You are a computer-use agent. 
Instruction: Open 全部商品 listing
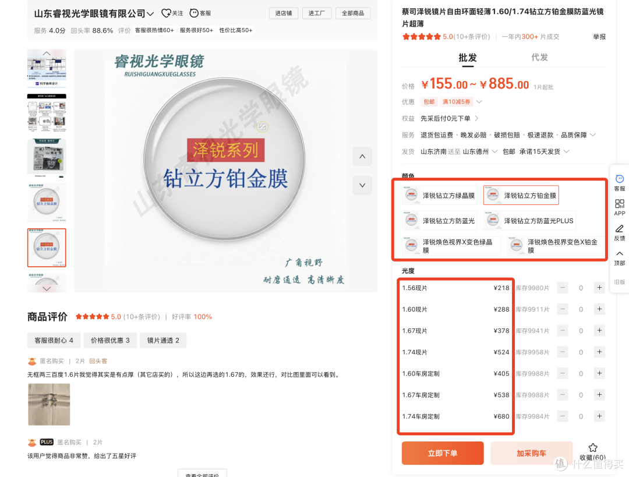pyautogui.click(x=353, y=13)
